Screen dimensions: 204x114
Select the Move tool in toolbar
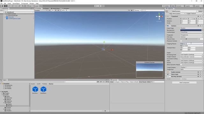click(6, 6)
